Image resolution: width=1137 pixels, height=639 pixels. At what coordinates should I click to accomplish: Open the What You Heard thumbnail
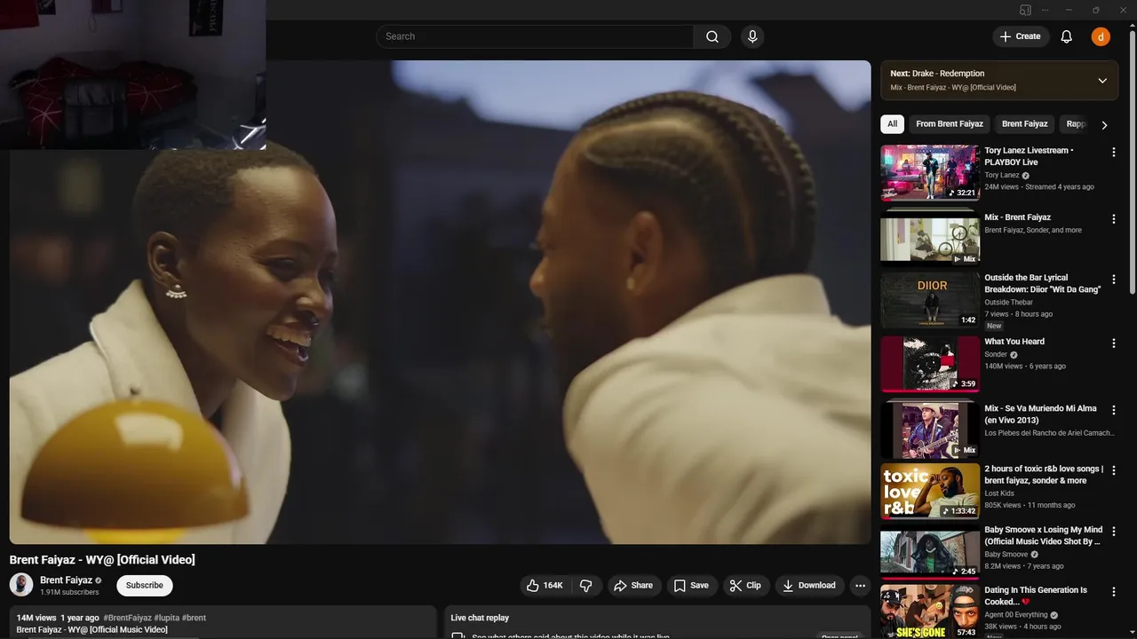930,364
